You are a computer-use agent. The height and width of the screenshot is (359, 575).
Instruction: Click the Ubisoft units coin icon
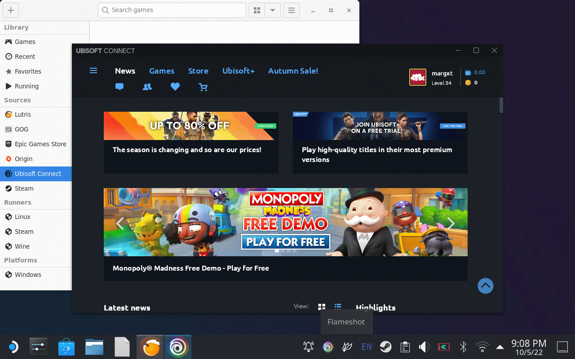click(468, 83)
